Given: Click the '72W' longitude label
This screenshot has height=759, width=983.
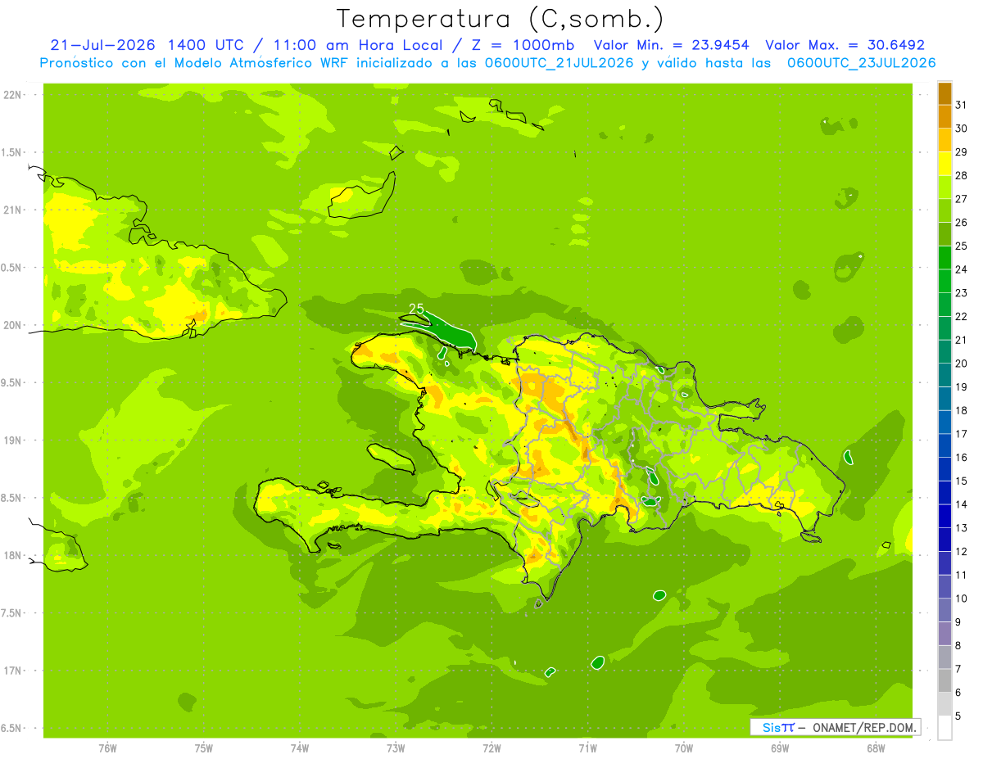Looking at the screenshot, I should [x=491, y=748].
